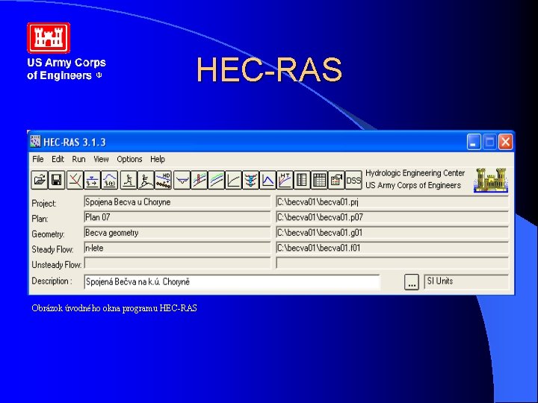Click the empty Unsteady Flow name field
This screenshot has height=403, width=538.
(177, 263)
